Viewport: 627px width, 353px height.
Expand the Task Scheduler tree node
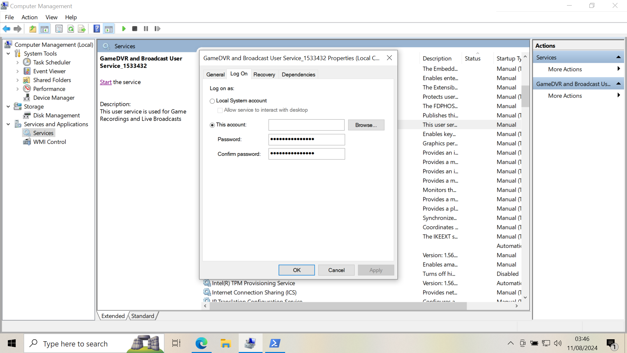18,62
